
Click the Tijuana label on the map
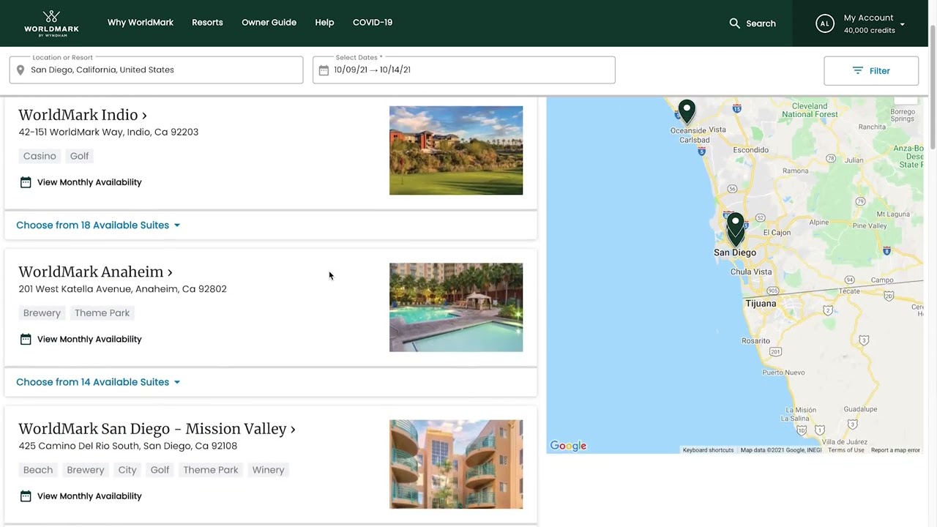(761, 303)
